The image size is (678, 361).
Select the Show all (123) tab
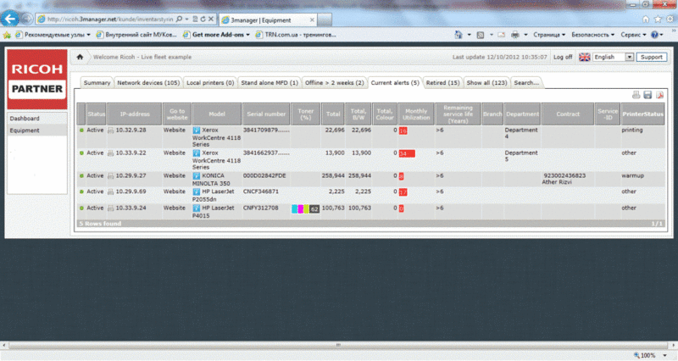click(x=486, y=82)
